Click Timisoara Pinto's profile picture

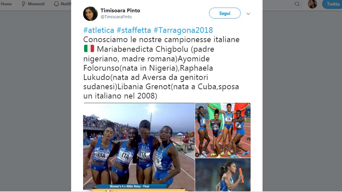[90, 14]
